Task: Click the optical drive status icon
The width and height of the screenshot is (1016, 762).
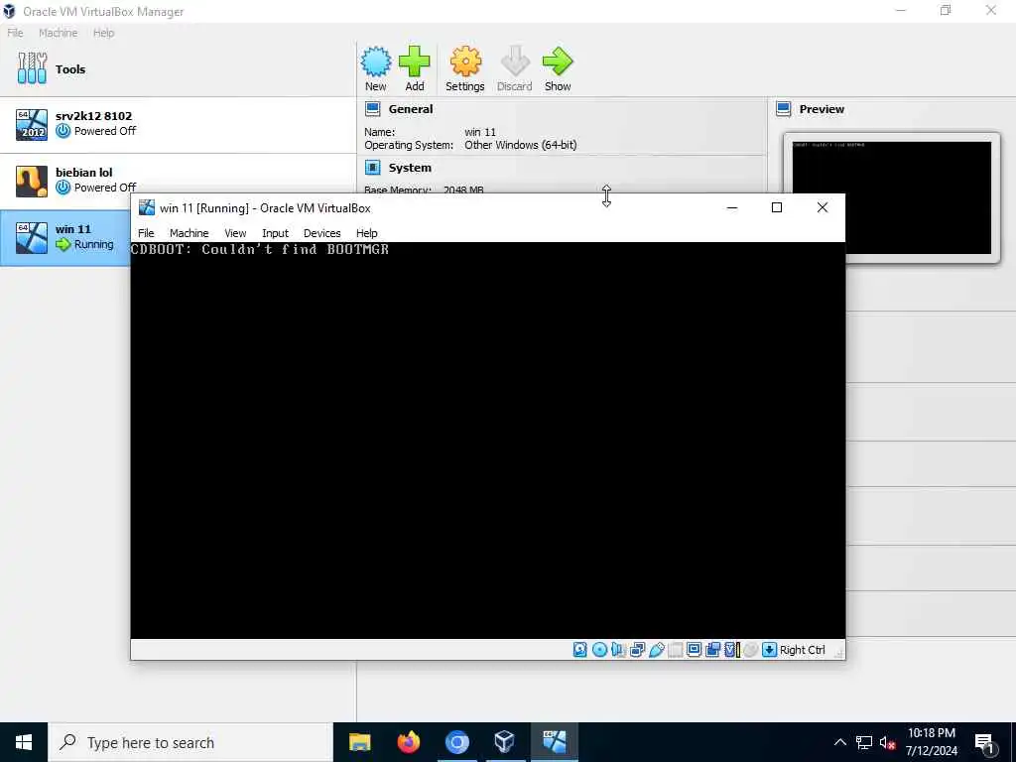Action: 600,650
